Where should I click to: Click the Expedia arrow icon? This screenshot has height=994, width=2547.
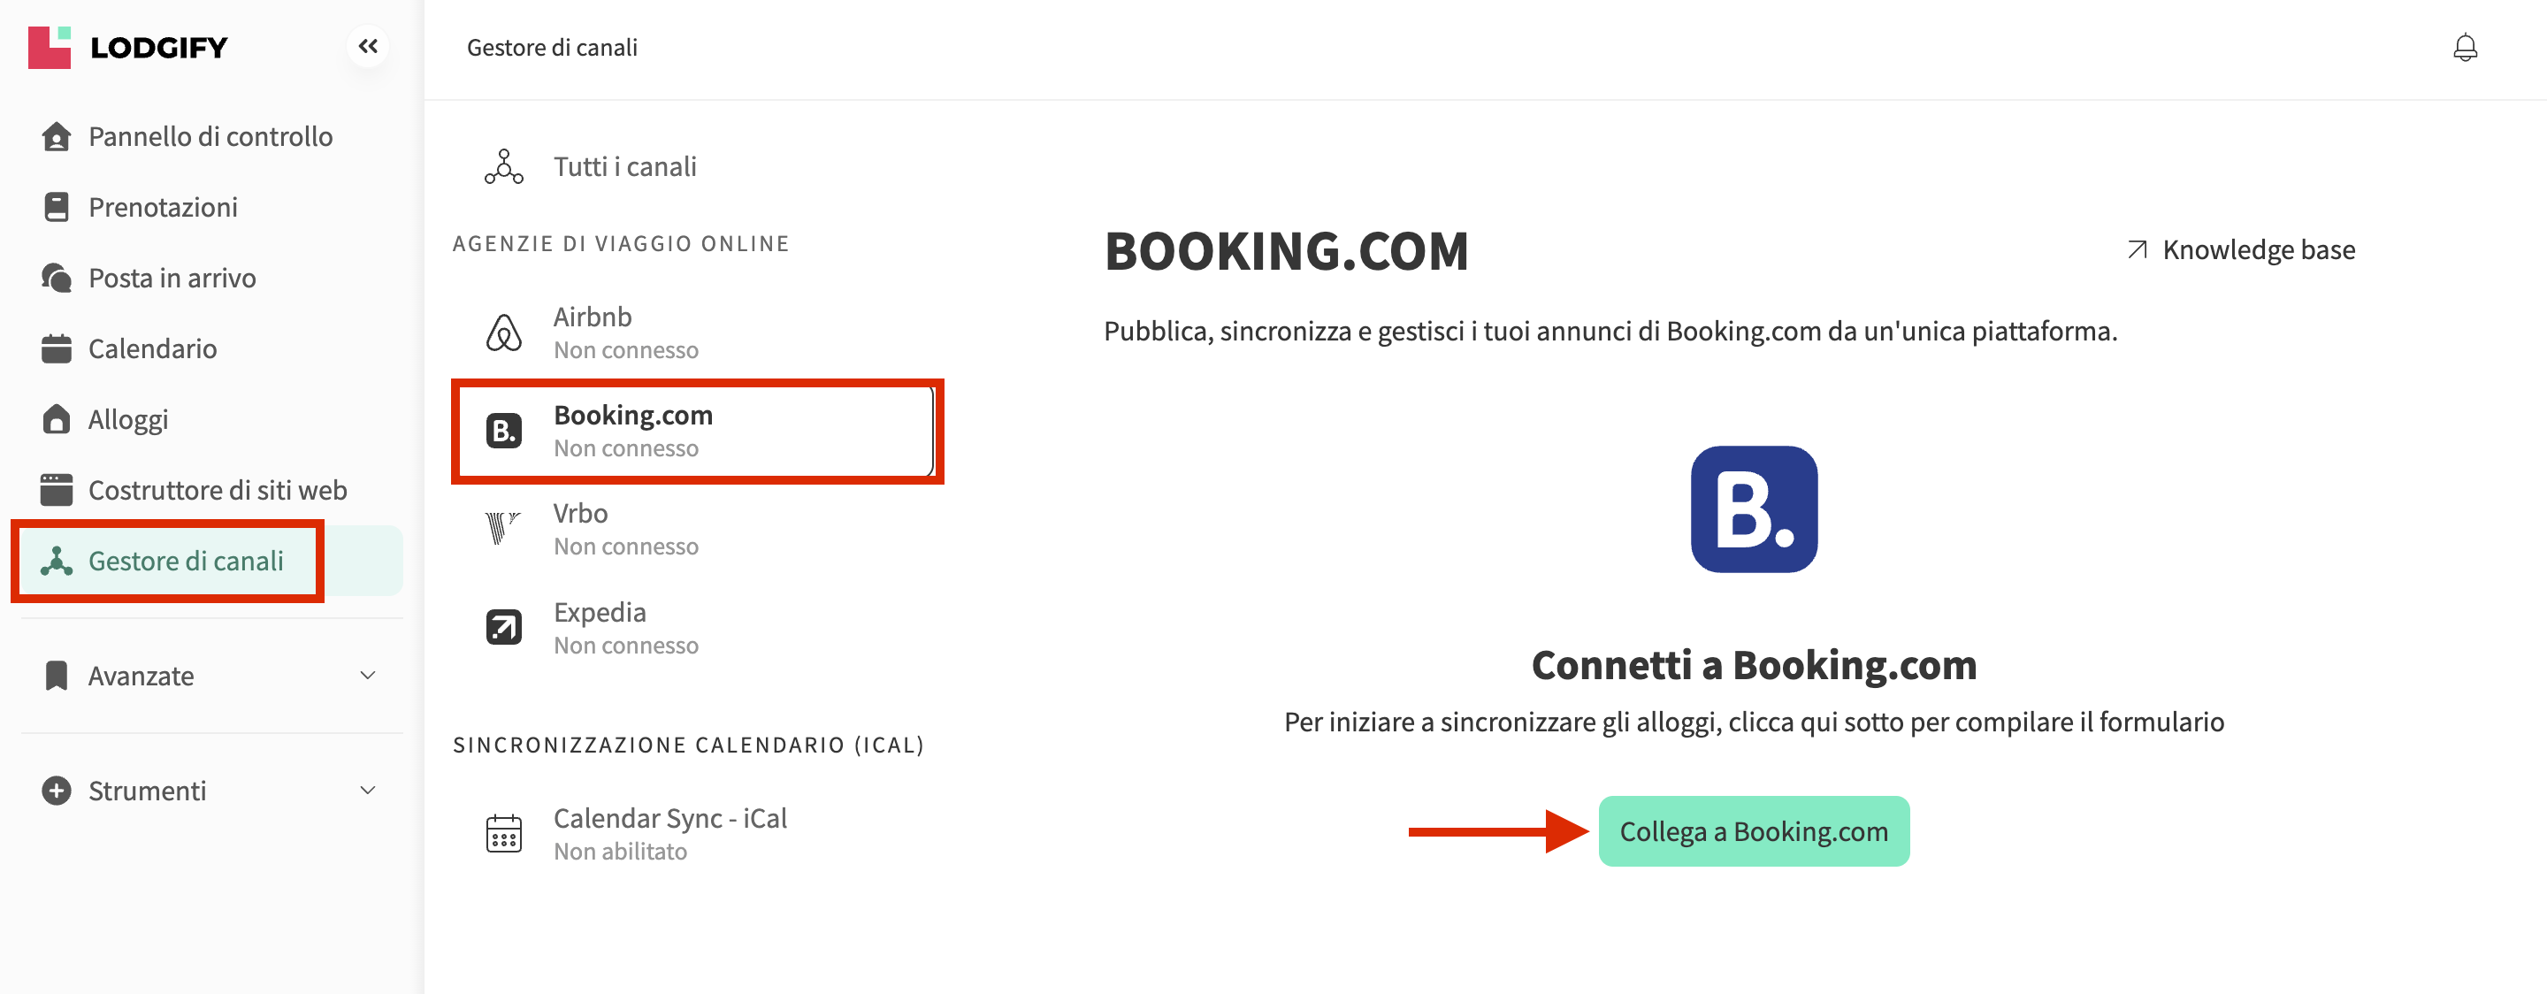(x=503, y=627)
